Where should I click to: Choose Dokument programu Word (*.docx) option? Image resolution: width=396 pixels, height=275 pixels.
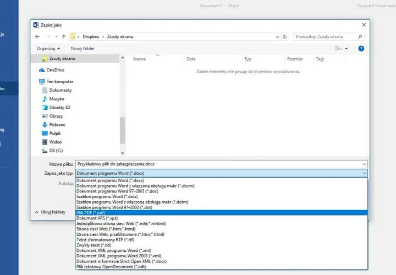click(x=222, y=180)
